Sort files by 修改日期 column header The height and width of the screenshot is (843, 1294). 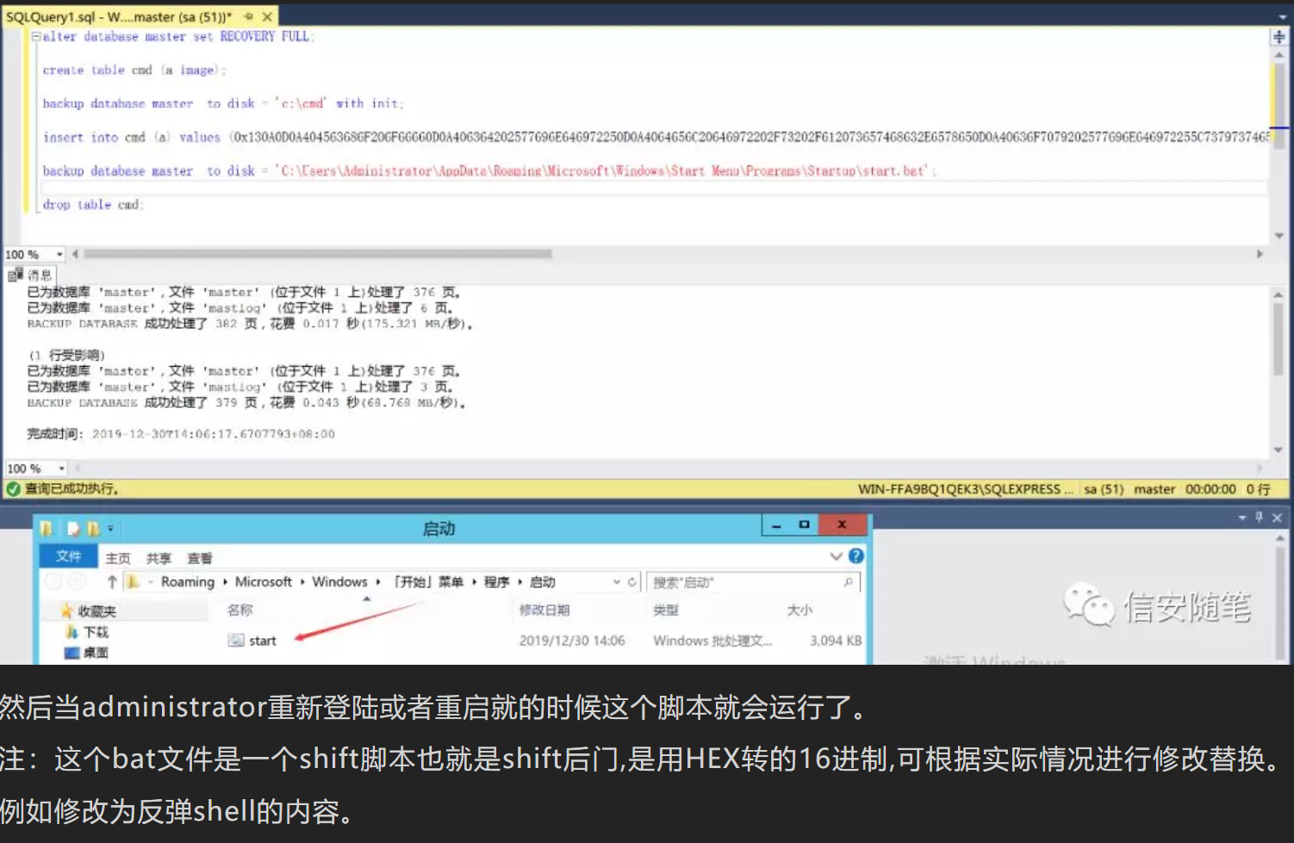(544, 610)
